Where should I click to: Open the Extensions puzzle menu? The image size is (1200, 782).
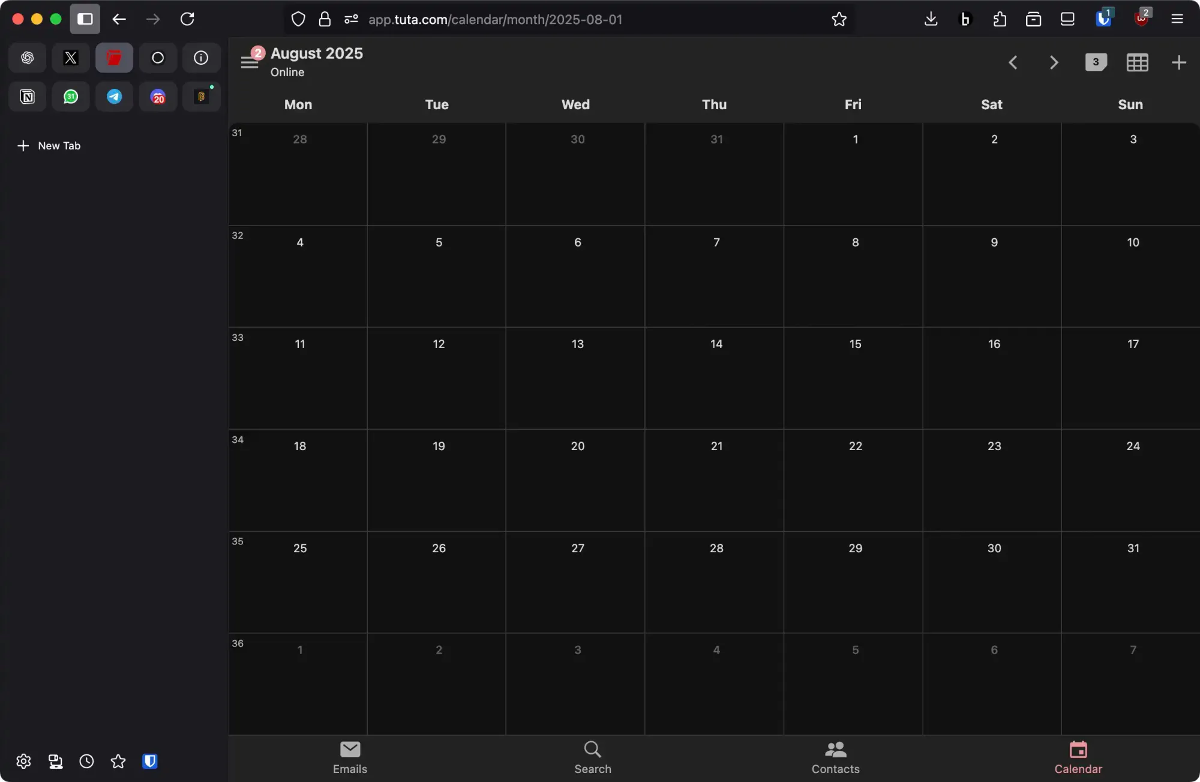999,19
